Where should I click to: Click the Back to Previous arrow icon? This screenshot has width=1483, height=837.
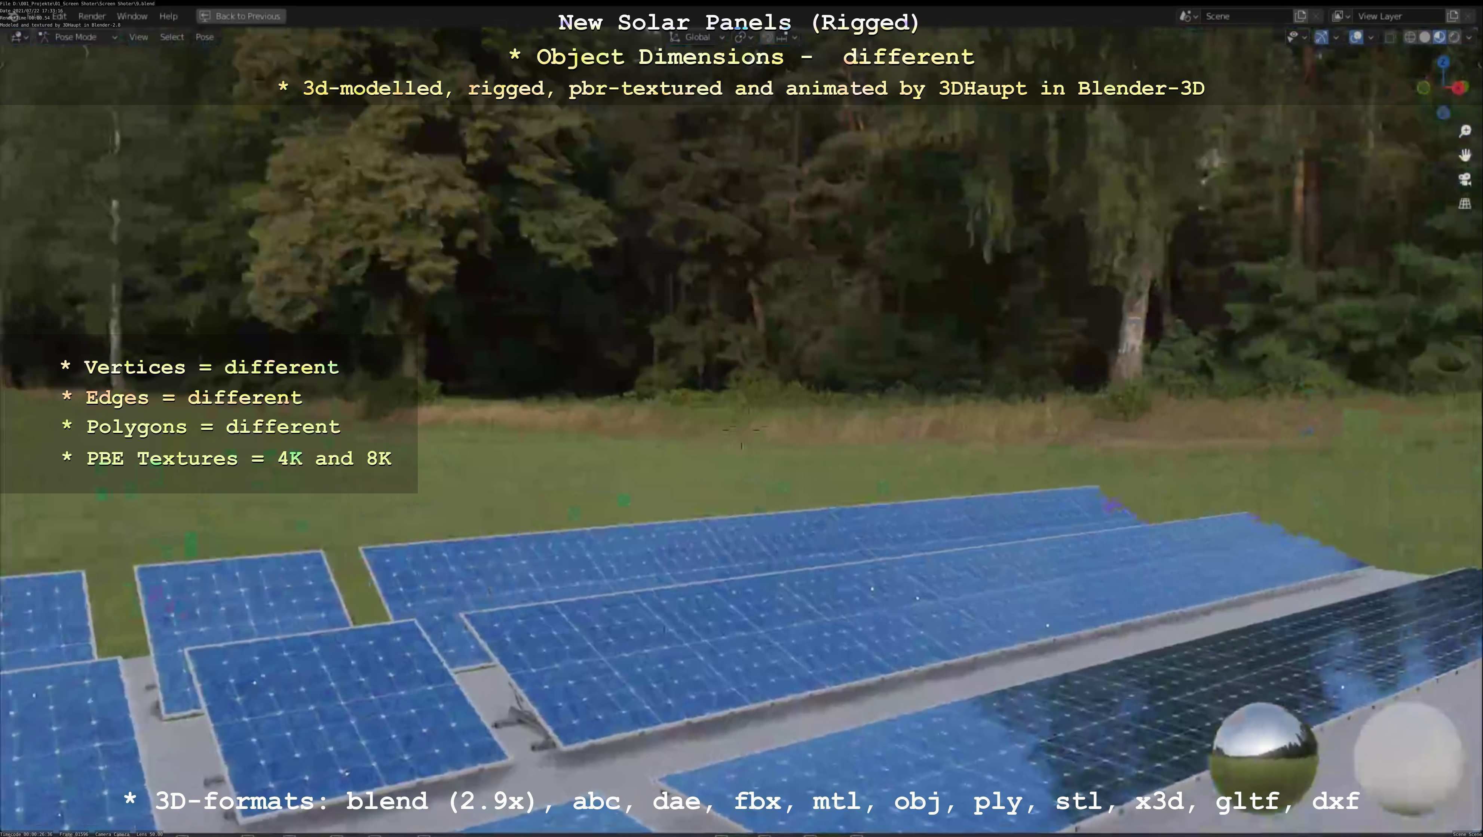[204, 16]
